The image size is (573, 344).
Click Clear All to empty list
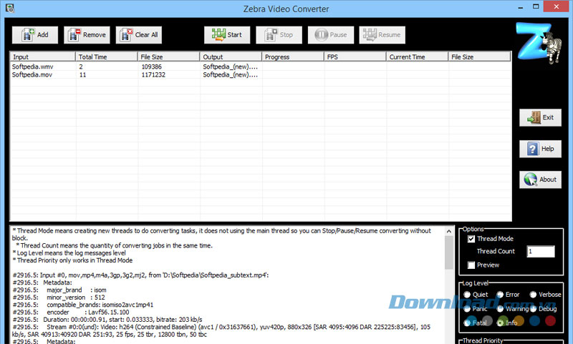(x=139, y=34)
